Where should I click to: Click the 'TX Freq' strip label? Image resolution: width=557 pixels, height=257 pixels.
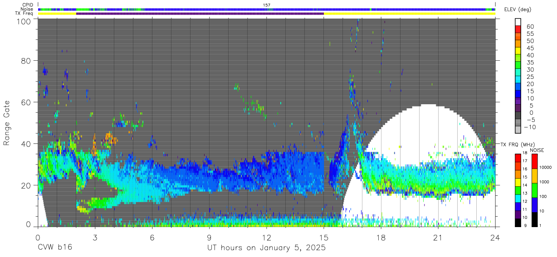[x=24, y=13]
